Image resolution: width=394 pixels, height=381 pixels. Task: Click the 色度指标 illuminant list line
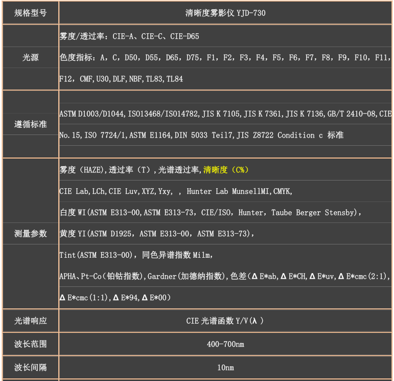225,58
